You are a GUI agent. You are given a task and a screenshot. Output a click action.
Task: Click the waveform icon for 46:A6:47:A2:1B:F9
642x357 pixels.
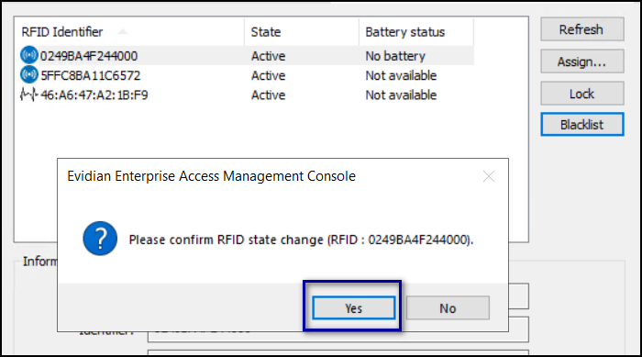tap(29, 95)
